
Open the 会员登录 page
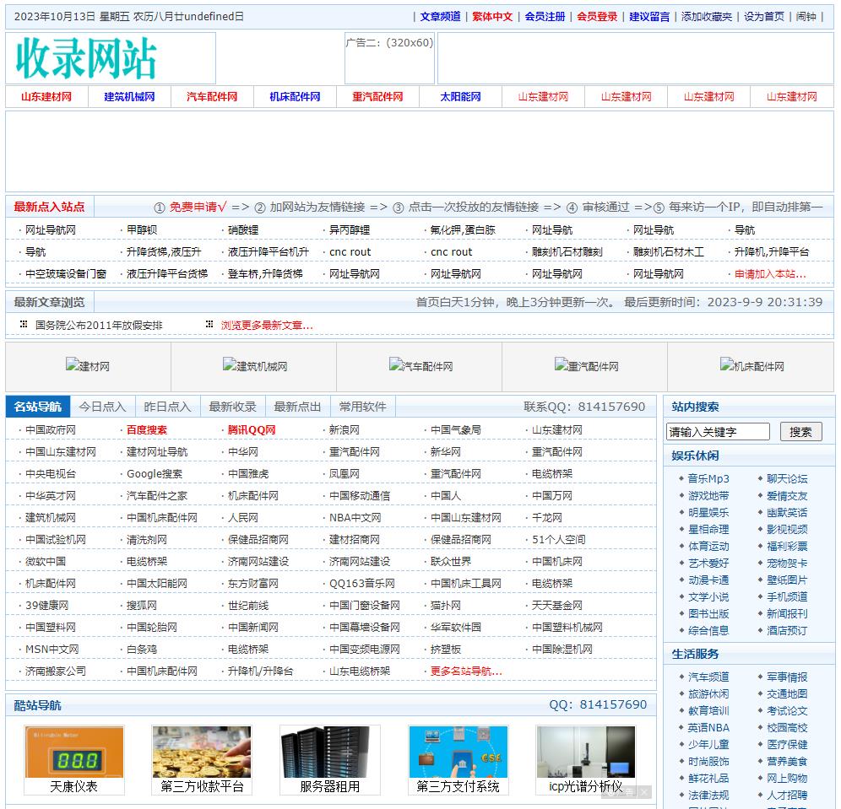tap(597, 17)
